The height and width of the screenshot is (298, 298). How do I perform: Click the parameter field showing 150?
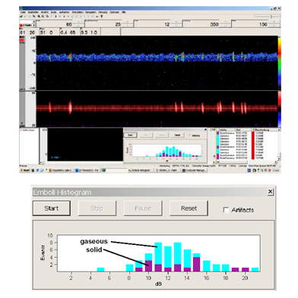click(255, 24)
